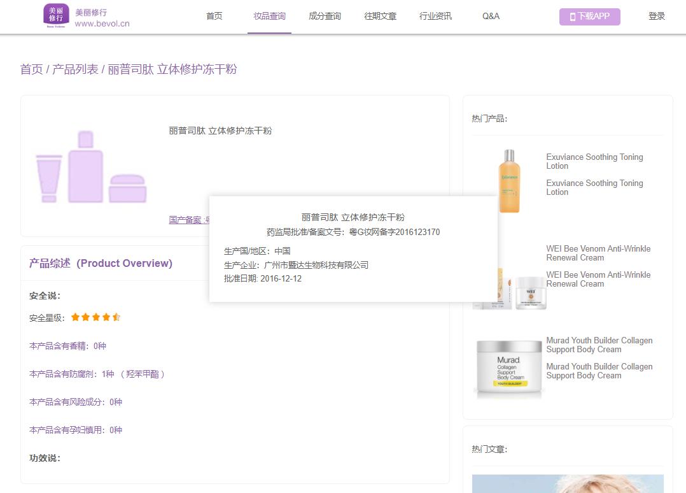Open first Murad Youth Builder Collagen link
The height and width of the screenshot is (493, 686).
click(x=599, y=345)
